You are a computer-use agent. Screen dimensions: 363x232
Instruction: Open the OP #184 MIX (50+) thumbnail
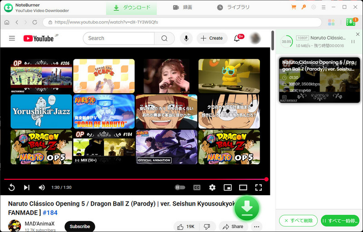(104, 147)
